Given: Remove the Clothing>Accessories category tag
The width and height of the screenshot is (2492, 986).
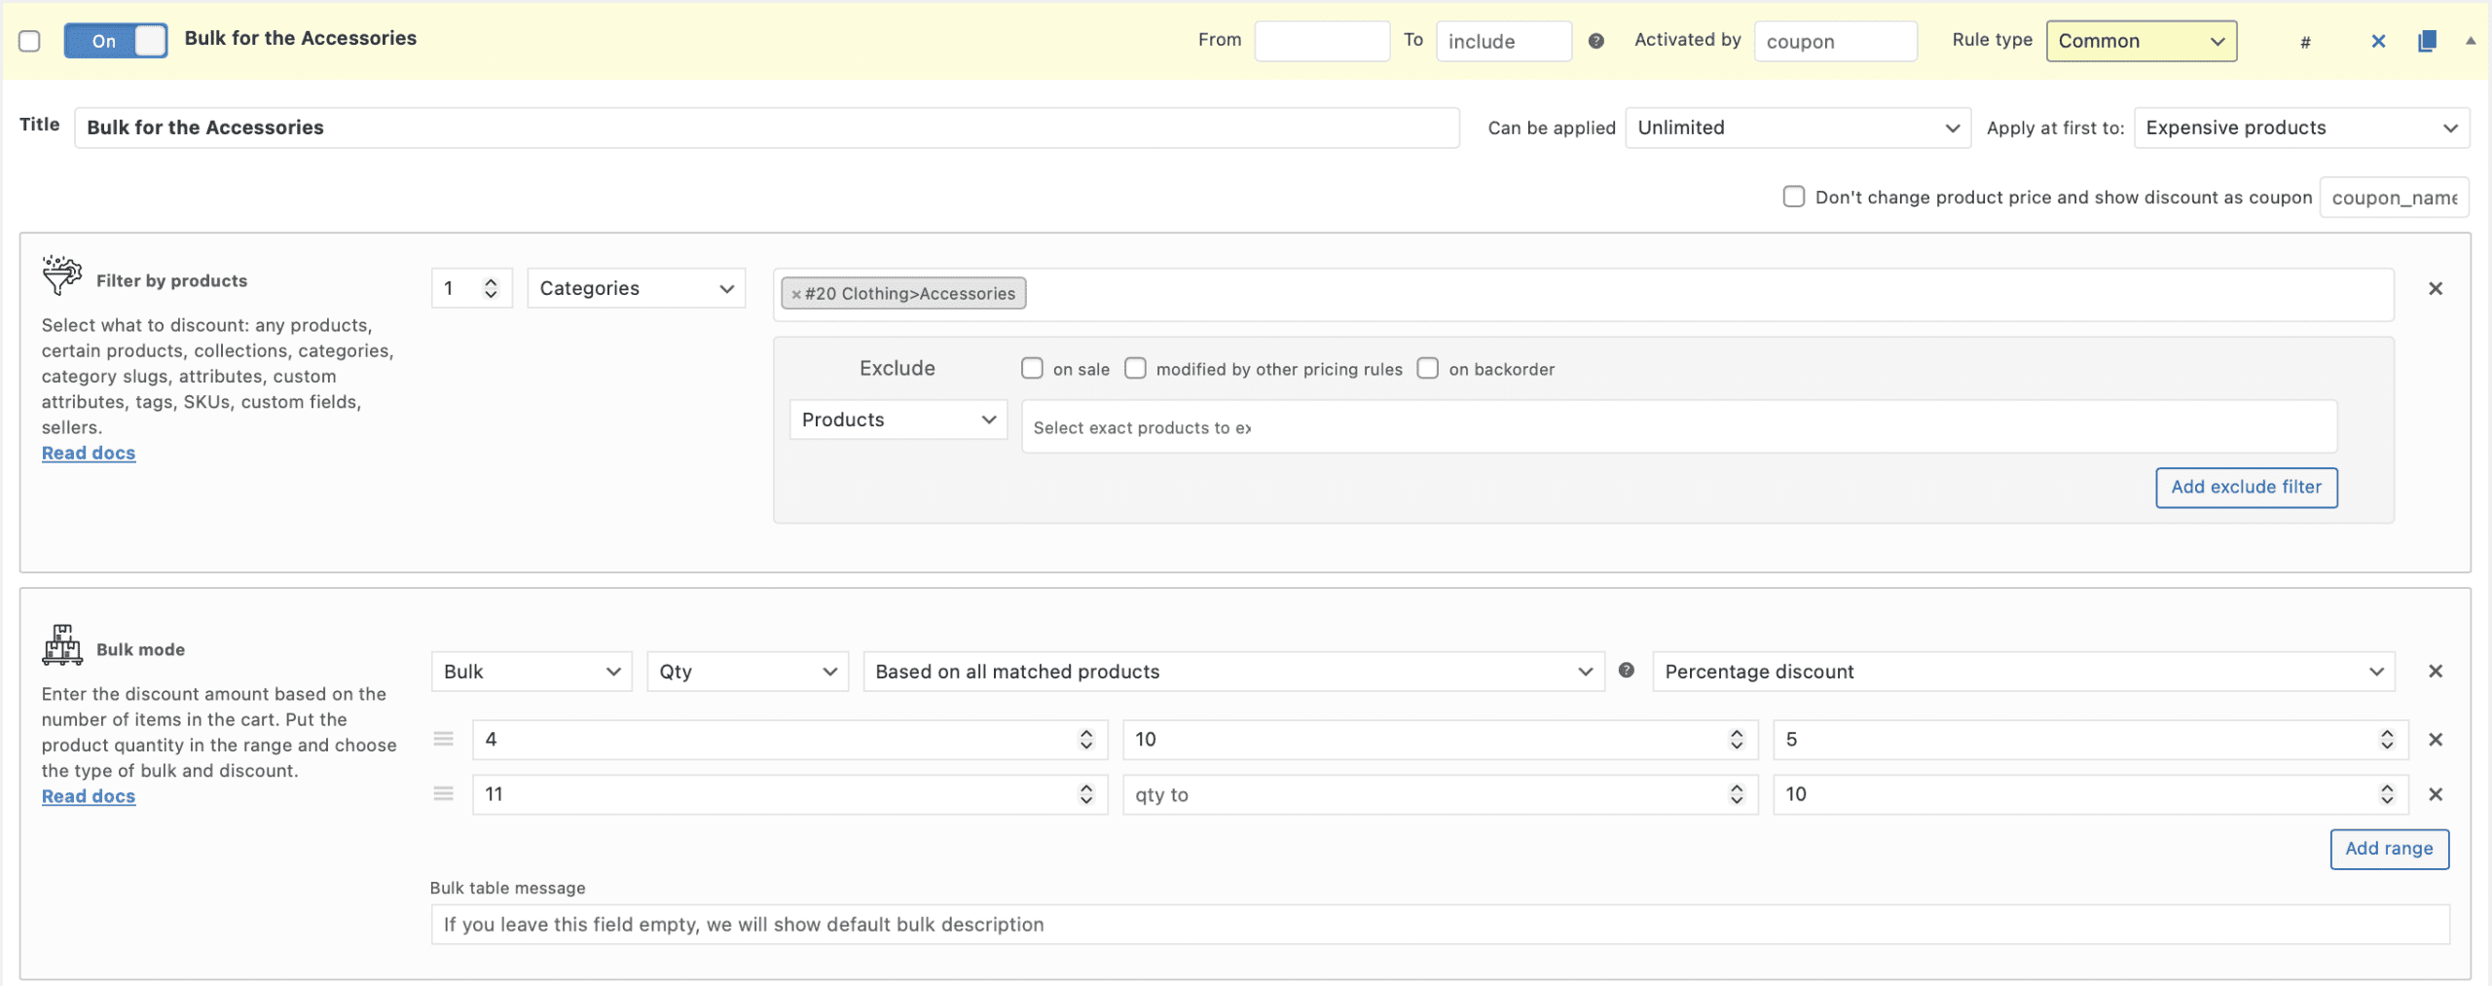Looking at the screenshot, I should [x=796, y=294].
